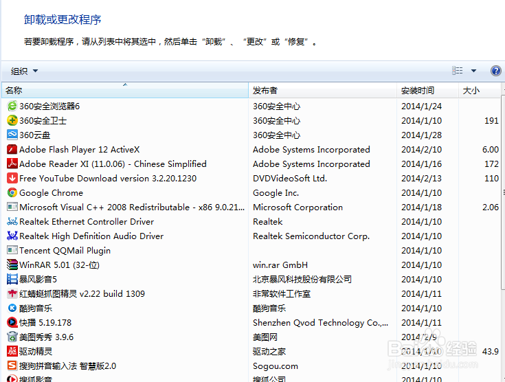Click install date 2014/1/18
505x382 pixels.
tap(422, 207)
